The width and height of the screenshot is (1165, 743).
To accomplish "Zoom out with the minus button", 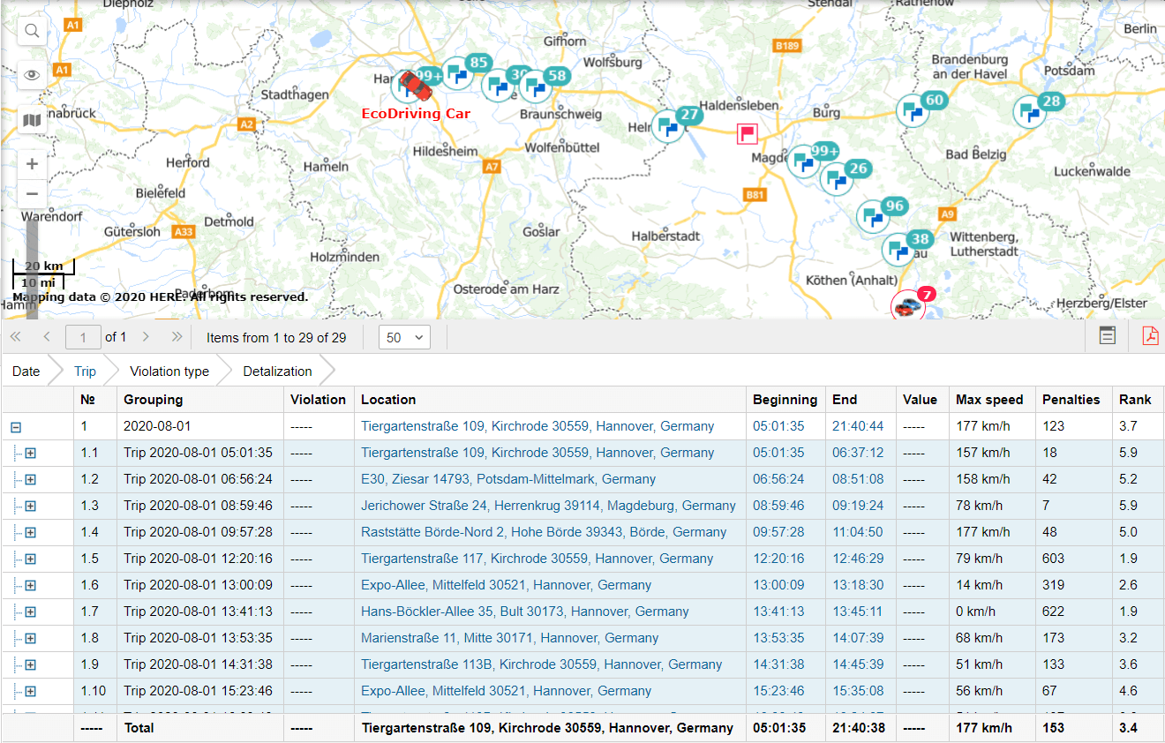I will (x=32, y=194).
